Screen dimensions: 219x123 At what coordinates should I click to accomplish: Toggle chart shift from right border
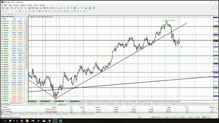tap(82, 8)
